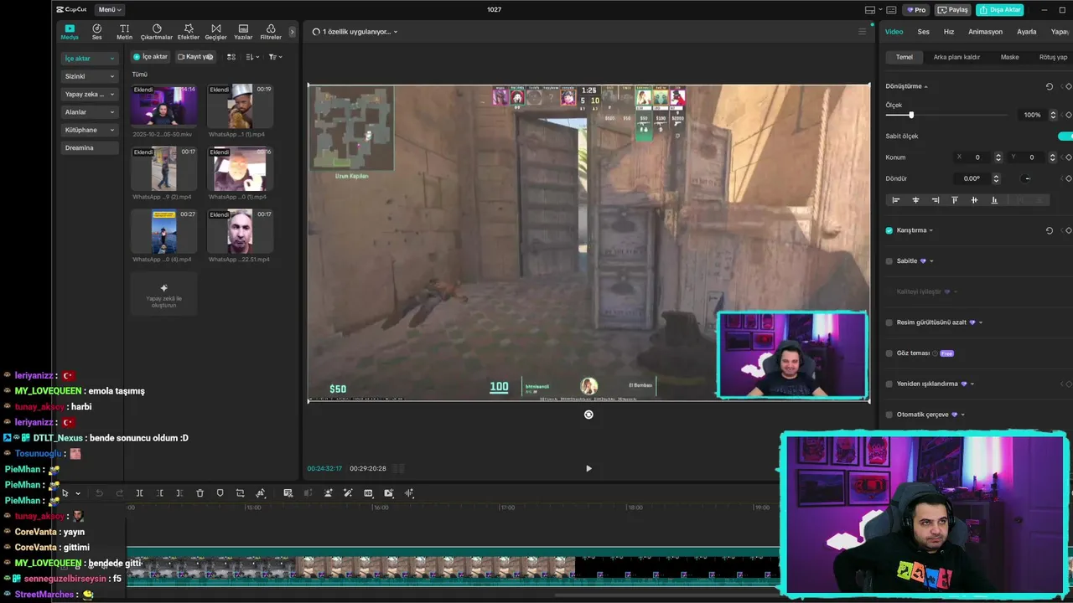Image resolution: width=1073 pixels, height=603 pixels.
Task: Enable Resim gürültüsünü azalt checkbox
Action: pyautogui.click(x=889, y=322)
